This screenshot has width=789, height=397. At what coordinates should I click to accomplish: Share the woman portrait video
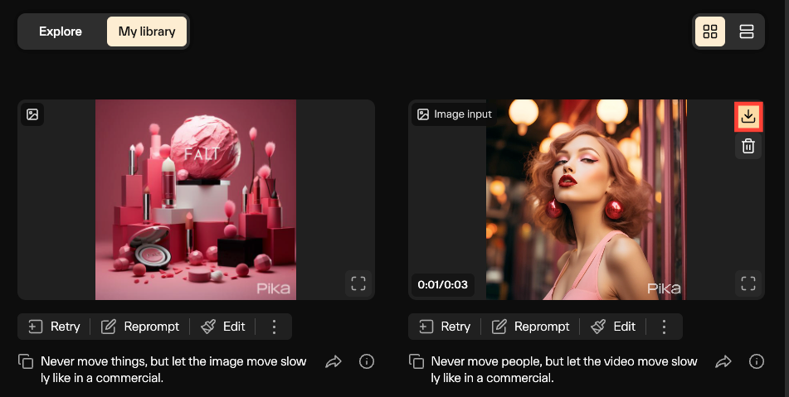coord(723,361)
